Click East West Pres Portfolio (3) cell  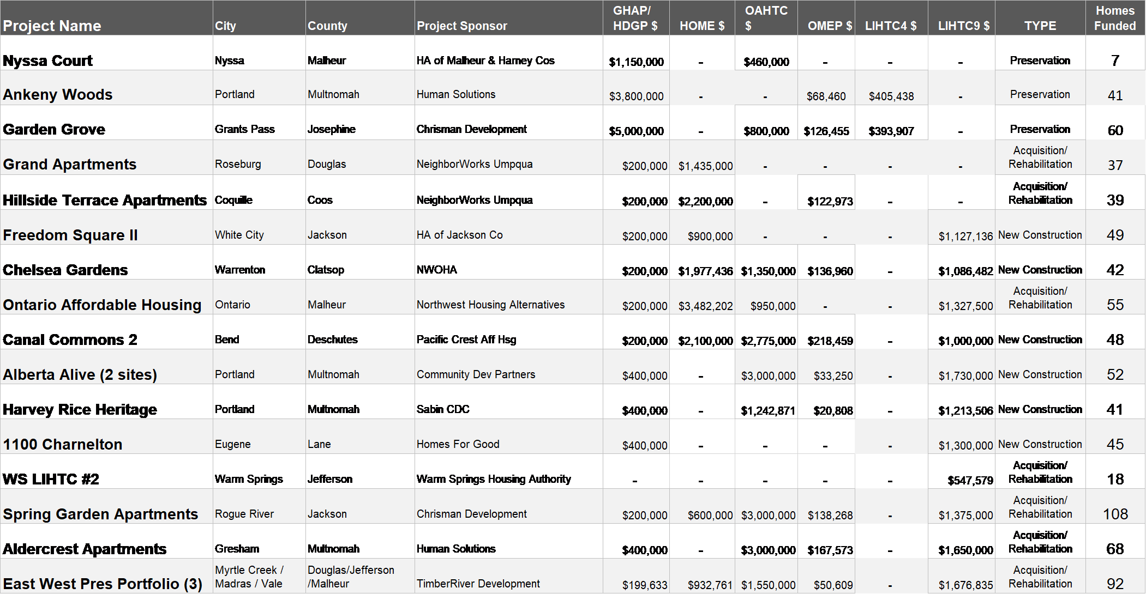103,584
